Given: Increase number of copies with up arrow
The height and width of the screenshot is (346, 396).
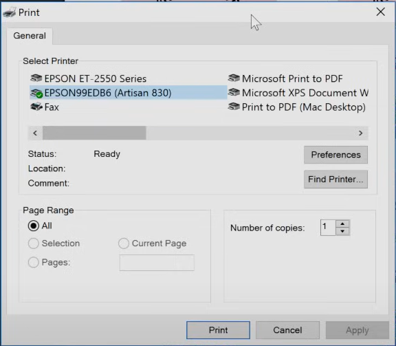Looking at the screenshot, I should pos(342,224).
